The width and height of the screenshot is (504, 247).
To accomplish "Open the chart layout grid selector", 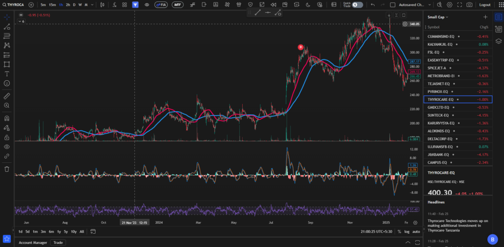I will coord(125,5).
